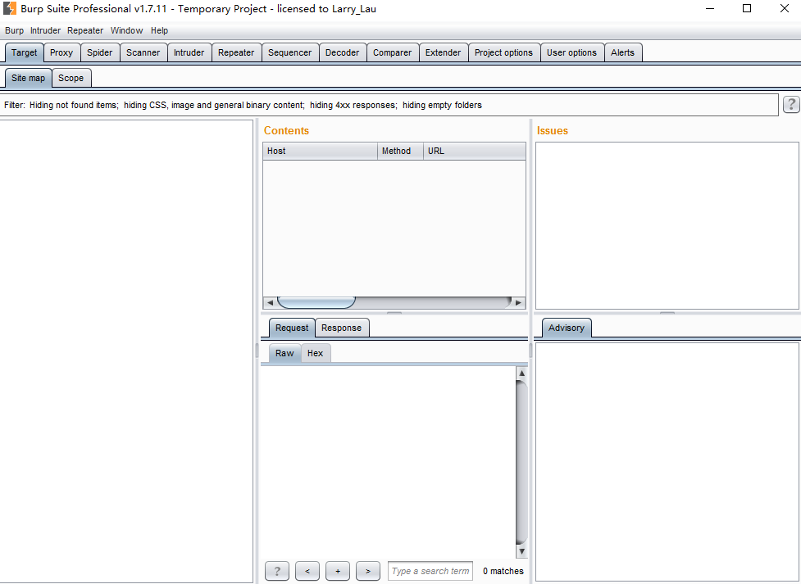Click the contents horizontal scrollbar thumb
The image size is (801, 584).
click(x=316, y=303)
